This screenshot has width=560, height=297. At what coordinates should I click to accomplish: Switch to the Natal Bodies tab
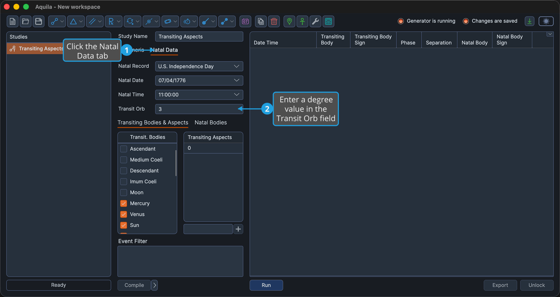[x=211, y=122]
